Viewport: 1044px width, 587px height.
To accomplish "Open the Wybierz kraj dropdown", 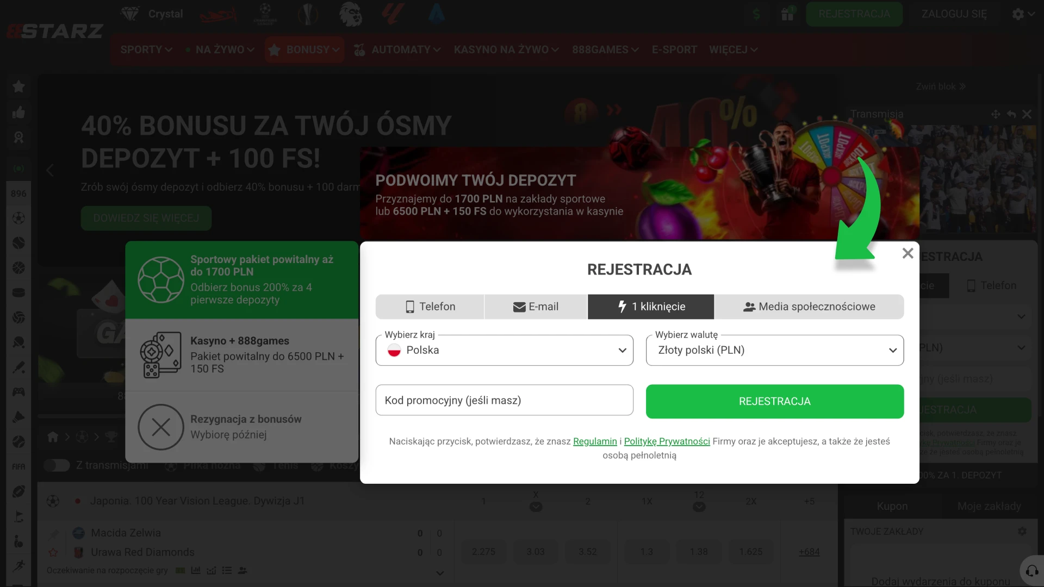I will point(505,350).
